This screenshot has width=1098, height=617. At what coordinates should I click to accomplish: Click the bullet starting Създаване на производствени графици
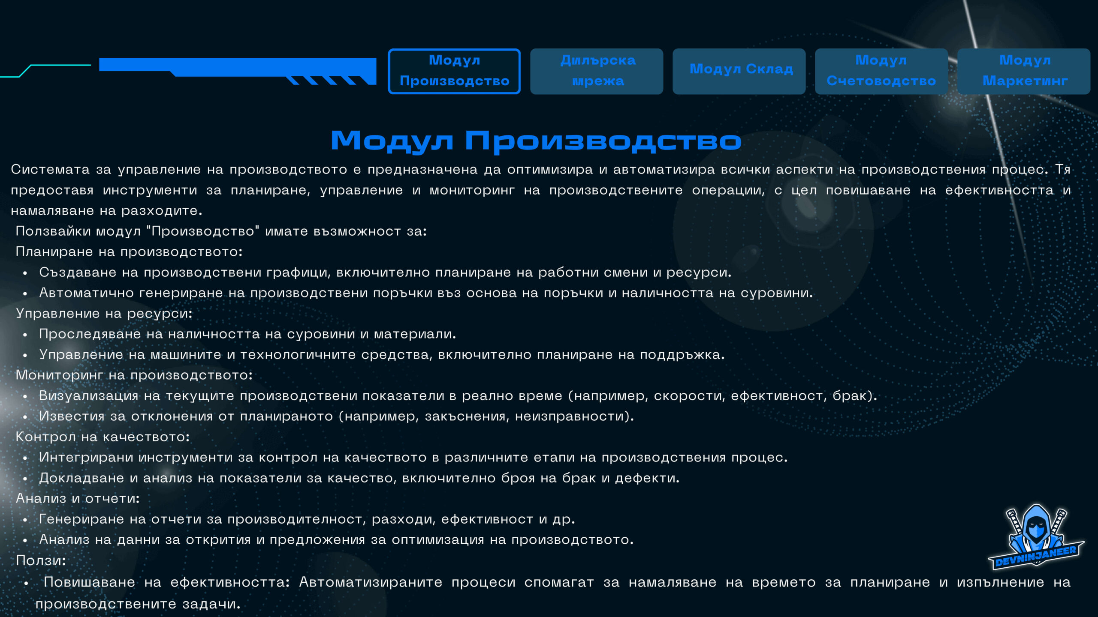point(385,272)
